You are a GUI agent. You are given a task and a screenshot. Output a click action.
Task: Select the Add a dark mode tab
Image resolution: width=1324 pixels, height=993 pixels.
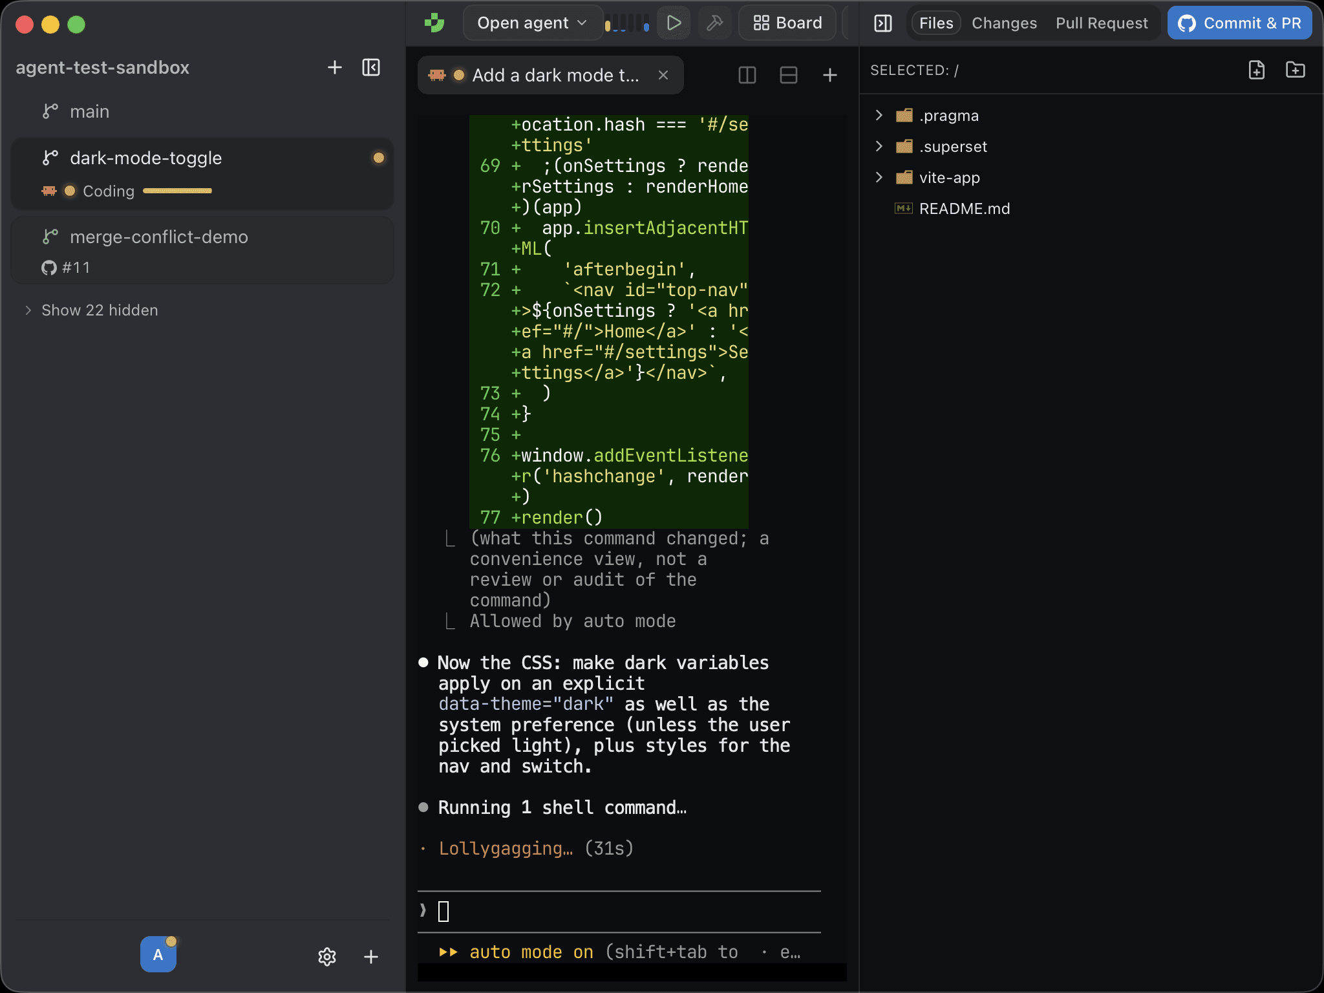pyautogui.click(x=550, y=75)
